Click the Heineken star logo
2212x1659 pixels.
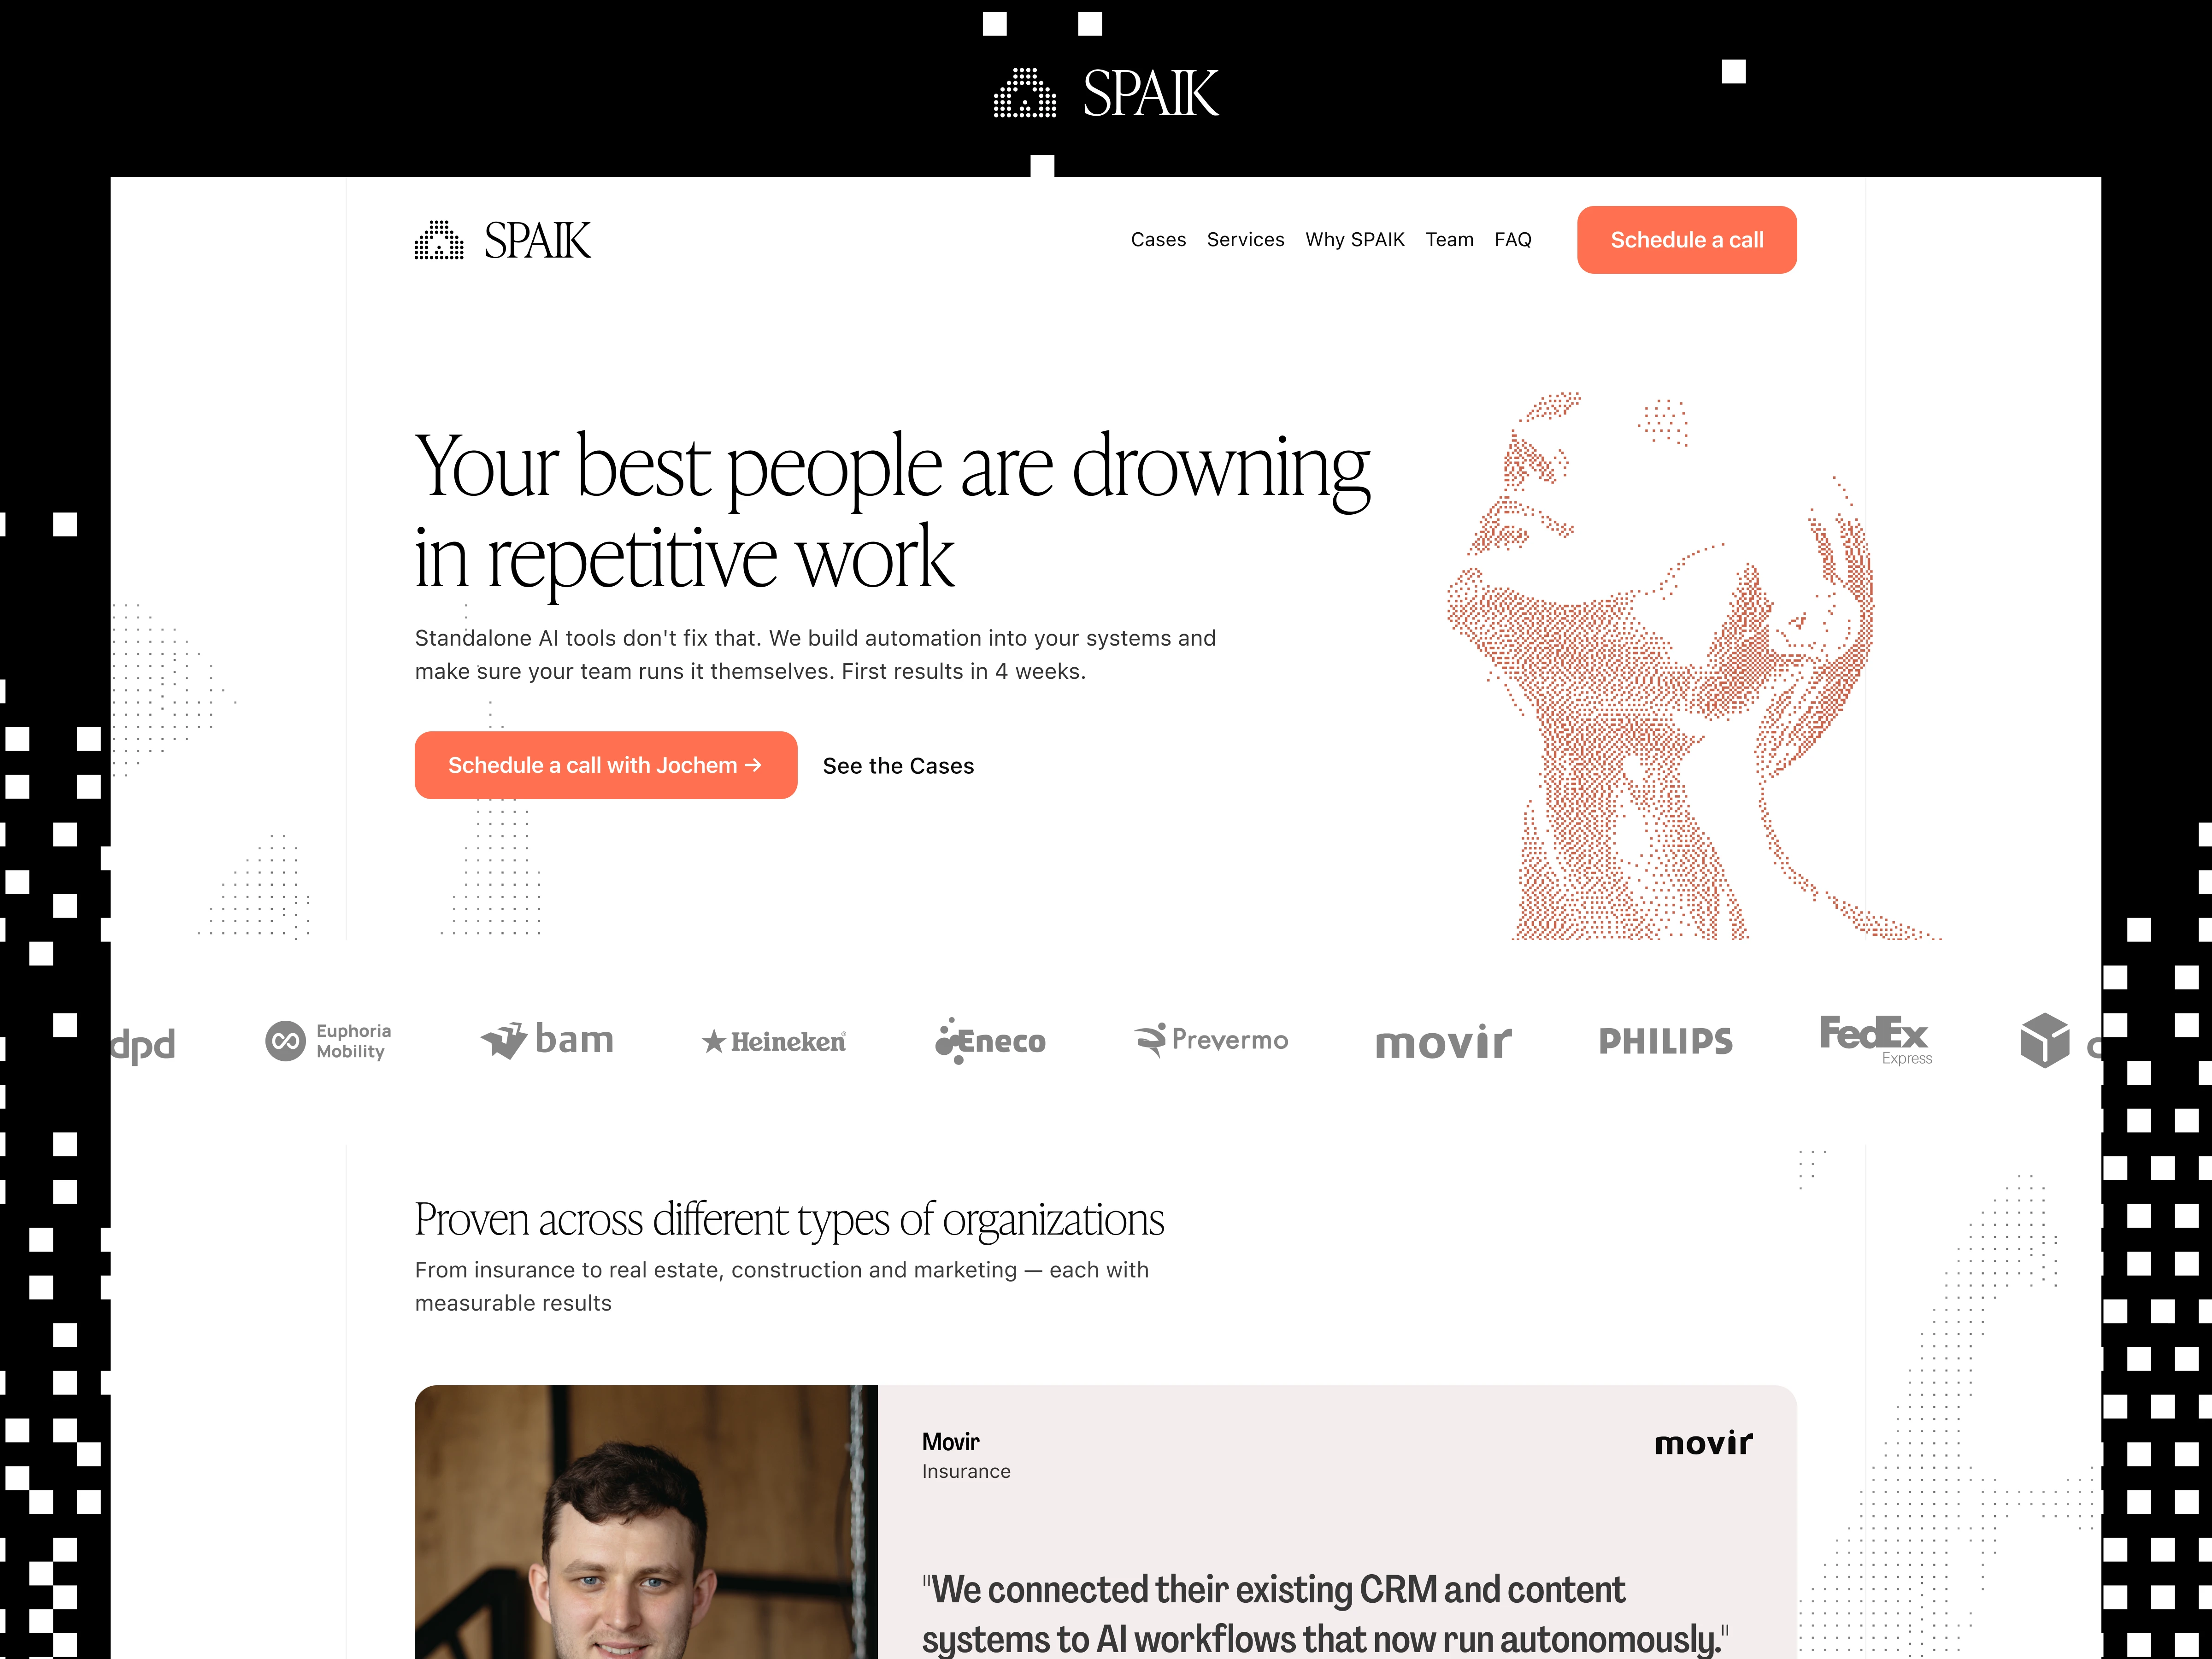773,1042
